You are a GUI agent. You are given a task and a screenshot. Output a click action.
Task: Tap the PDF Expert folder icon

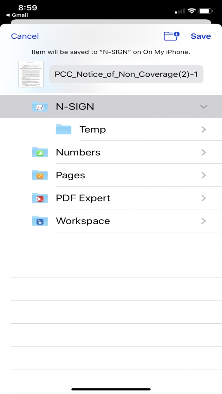tap(40, 198)
